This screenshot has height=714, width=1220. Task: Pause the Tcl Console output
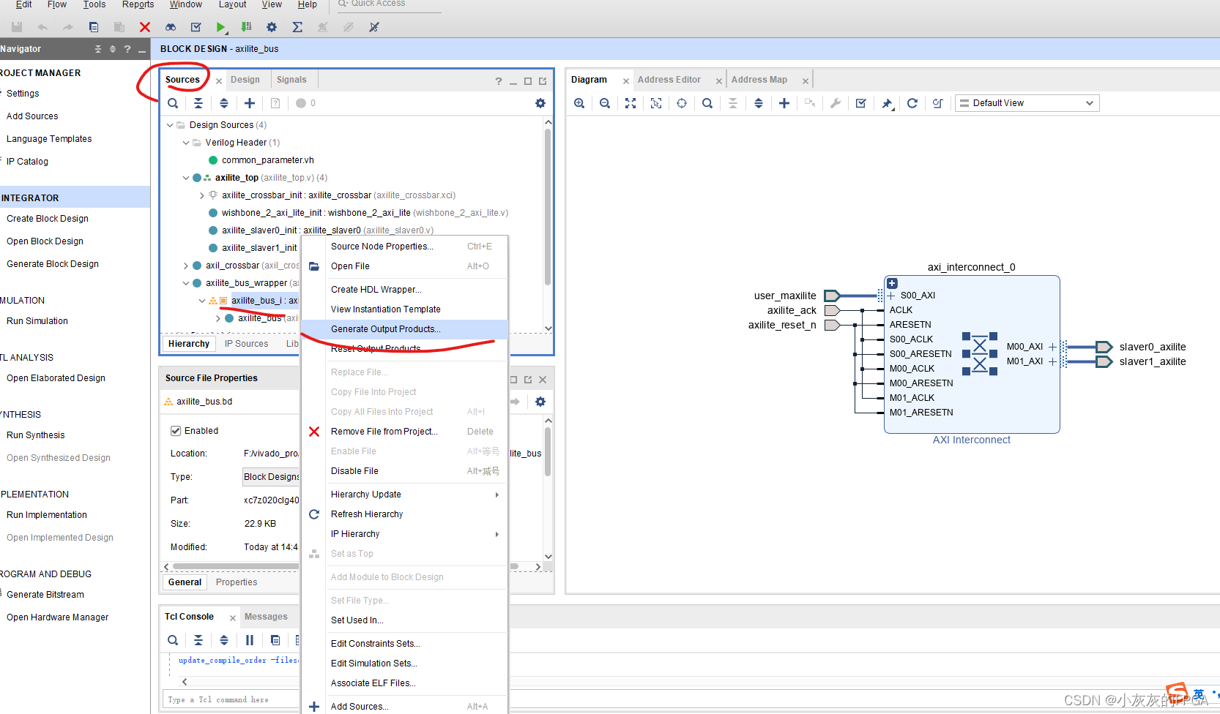point(250,640)
